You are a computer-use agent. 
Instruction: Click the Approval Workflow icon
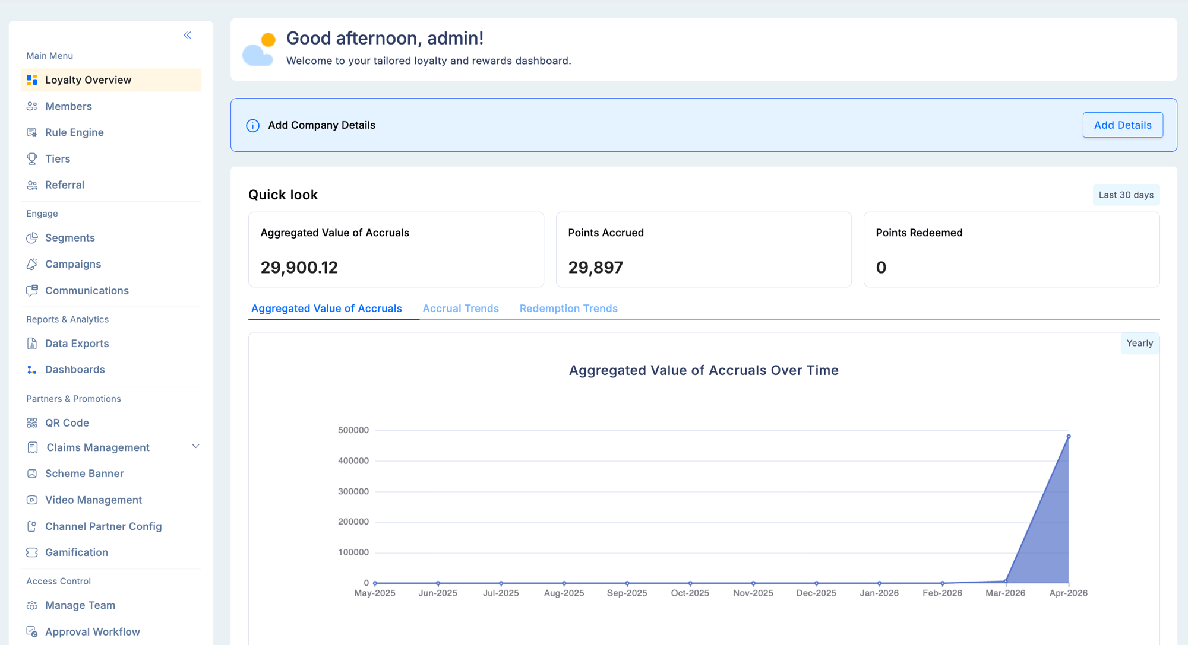[x=32, y=632]
